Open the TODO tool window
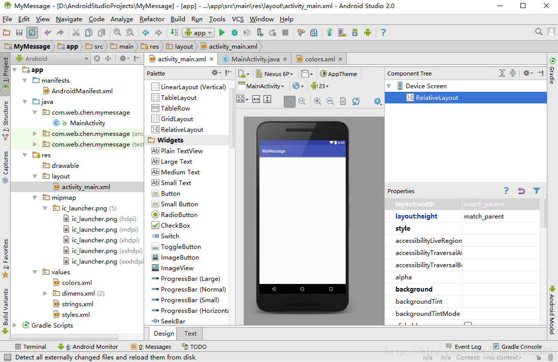This screenshot has height=362, width=558. [194, 347]
